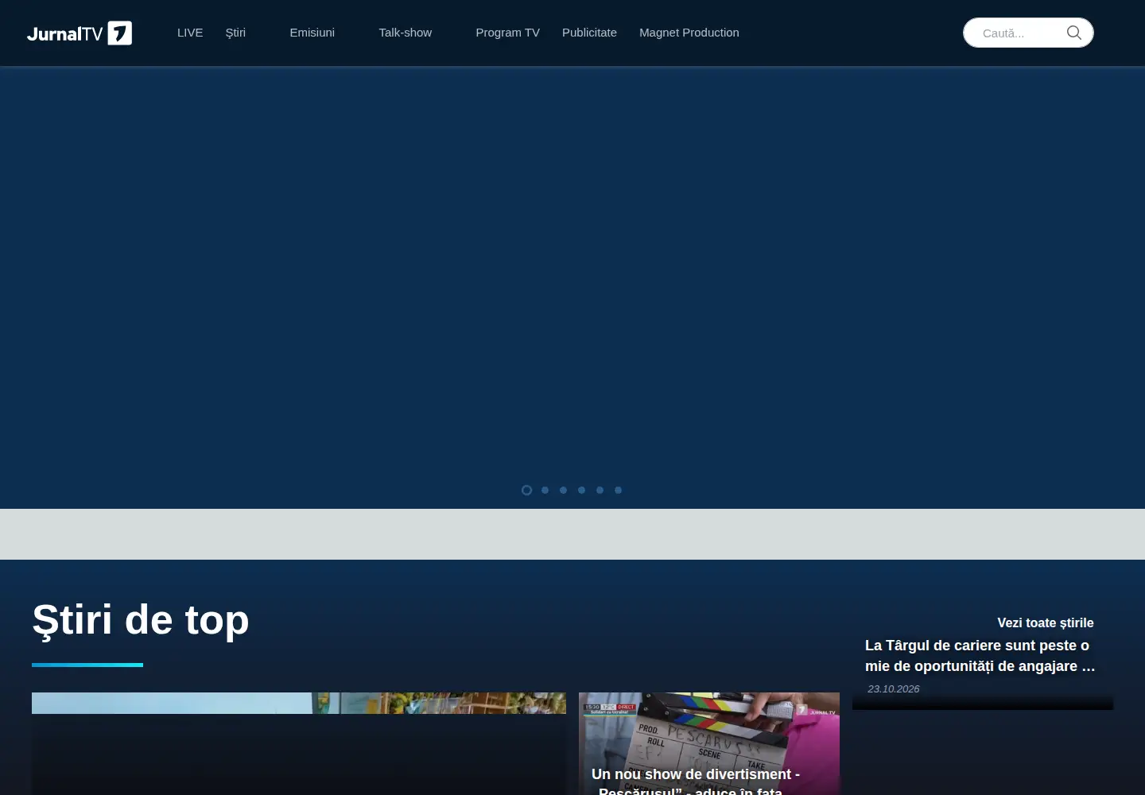Open the JurnalTV logo homepage link
Image resolution: width=1145 pixels, height=795 pixels.
click(x=80, y=33)
